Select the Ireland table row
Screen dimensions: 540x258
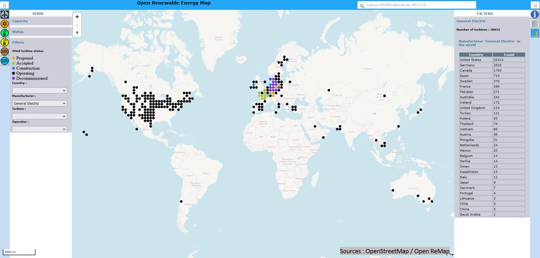492,102
